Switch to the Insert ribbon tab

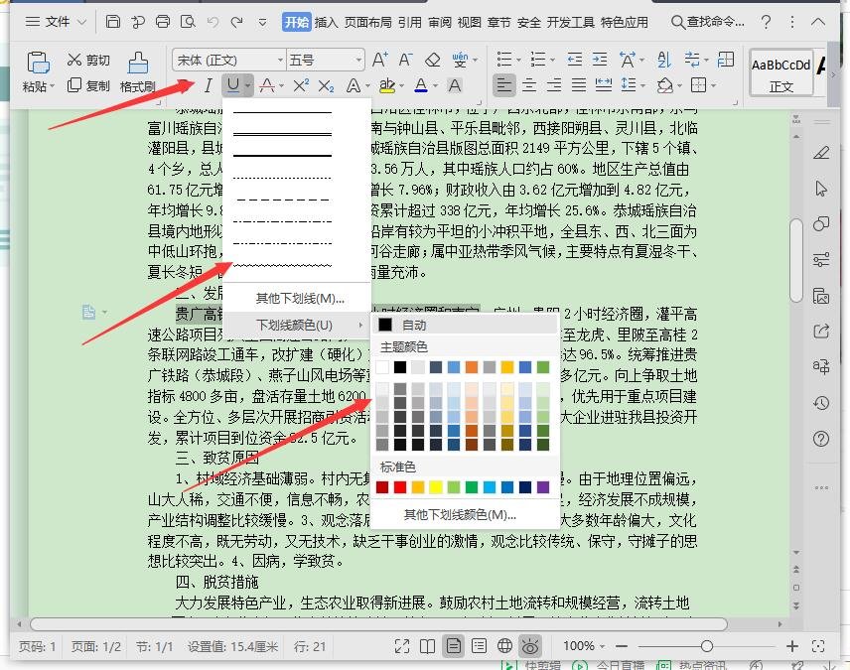pyautogui.click(x=327, y=21)
